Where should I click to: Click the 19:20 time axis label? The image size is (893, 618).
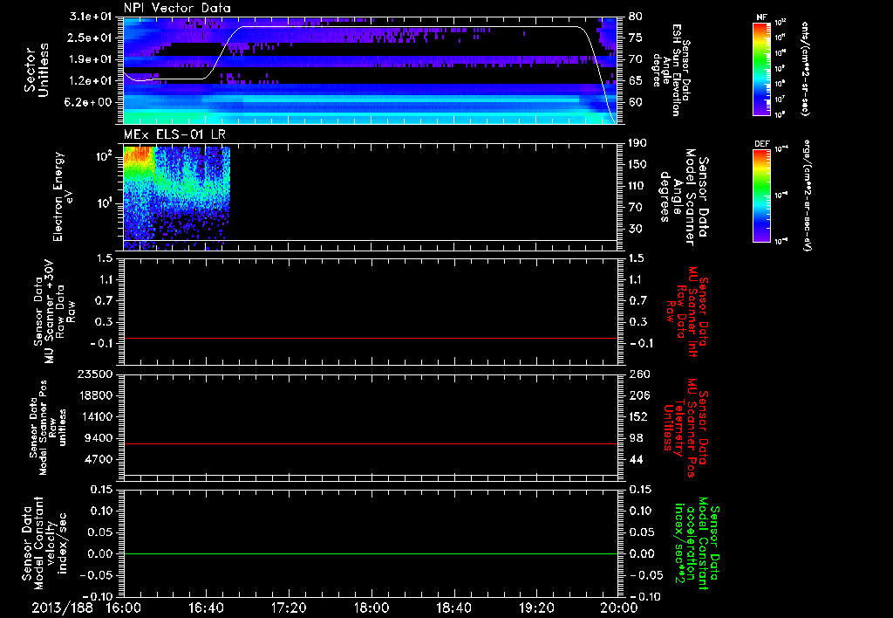(536, 608)
